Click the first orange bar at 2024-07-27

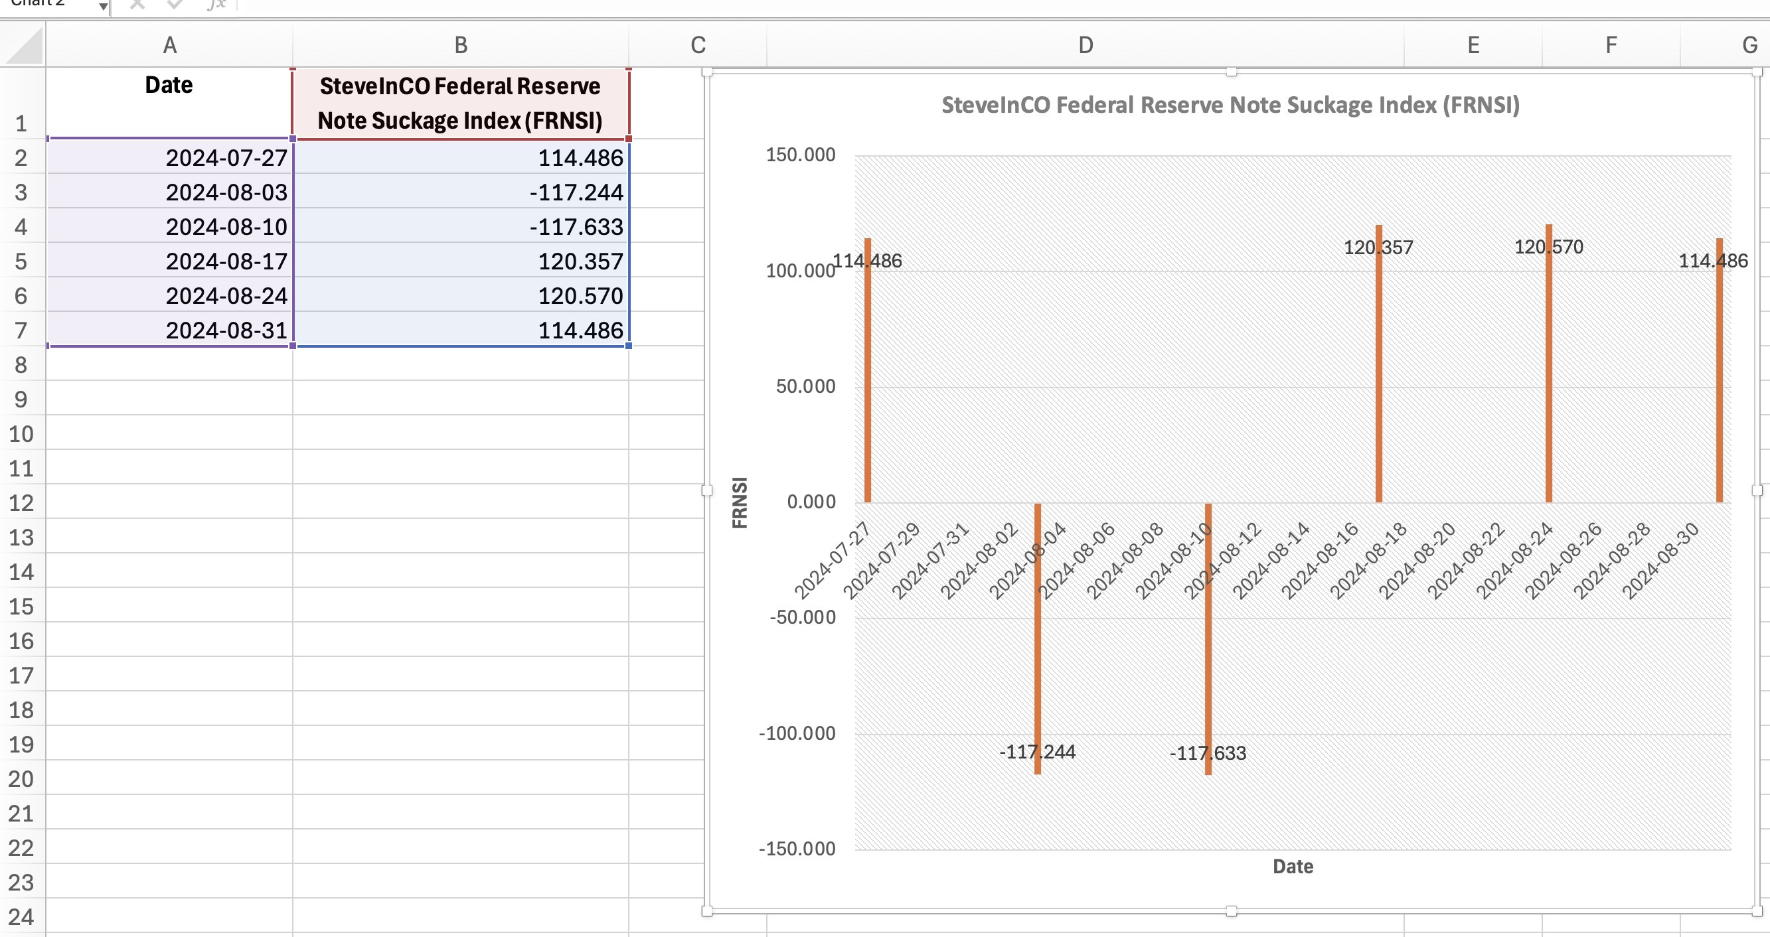click(x=868, y=370)
